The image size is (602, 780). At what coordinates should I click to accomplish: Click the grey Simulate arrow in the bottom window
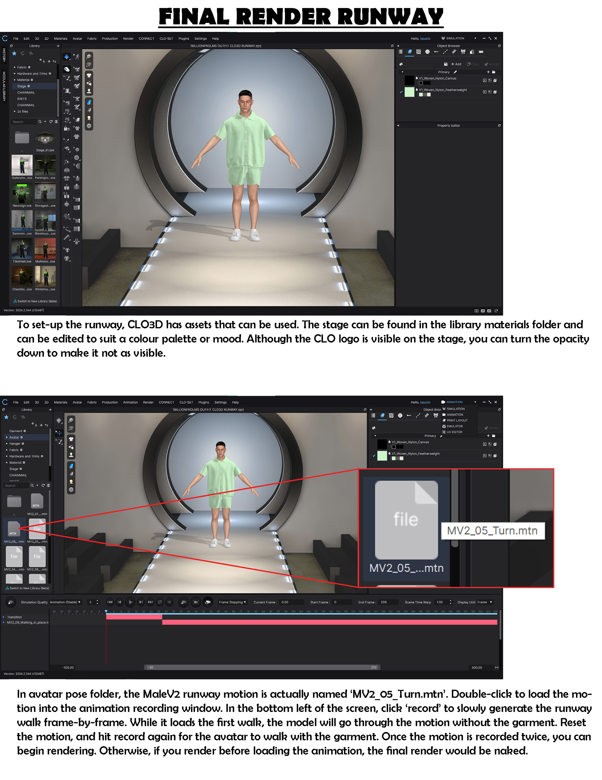(59, 421)
